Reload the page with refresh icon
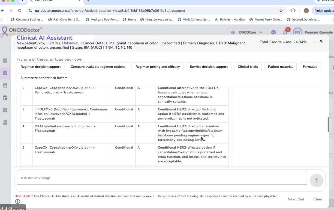 coord(20,11)
